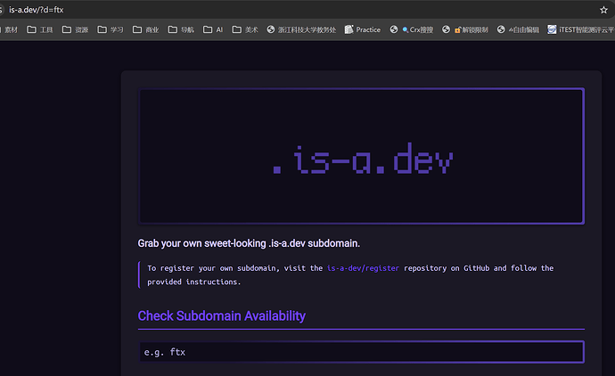Open the 自由编辑 bookmark
The height and width of the screenshot is (376, 615).
coord(518,29)
